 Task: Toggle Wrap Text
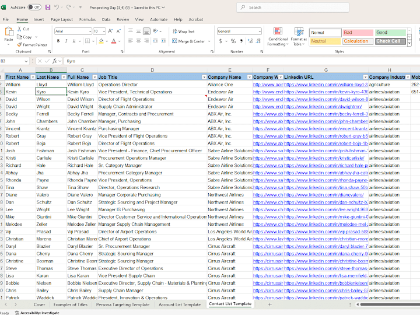pyautogui.click(x=184, y=32)
